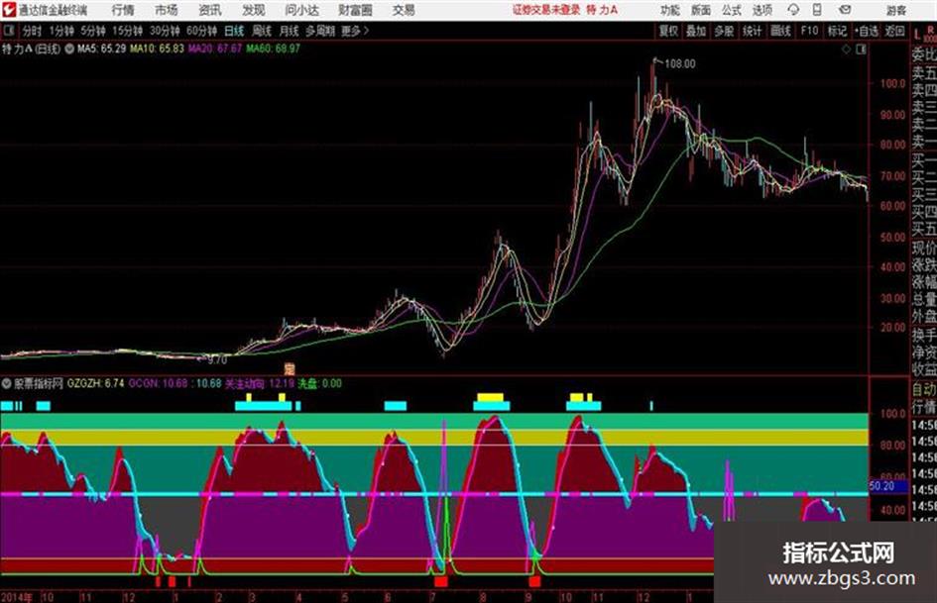Click the GZGZH indicator value
The width and height of the screenshot is (937, 603).
[95, 383]
